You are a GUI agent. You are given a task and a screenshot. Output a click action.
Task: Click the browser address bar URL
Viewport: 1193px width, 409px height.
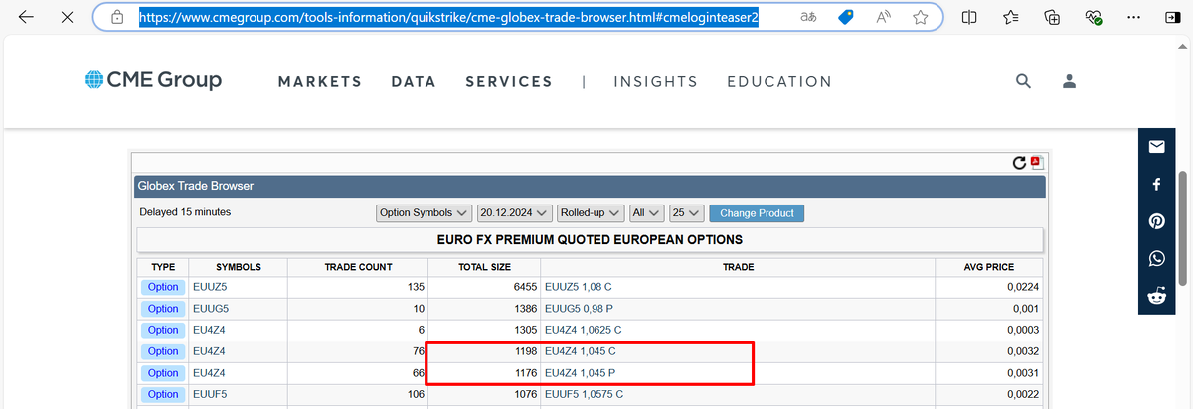[448, 17]
